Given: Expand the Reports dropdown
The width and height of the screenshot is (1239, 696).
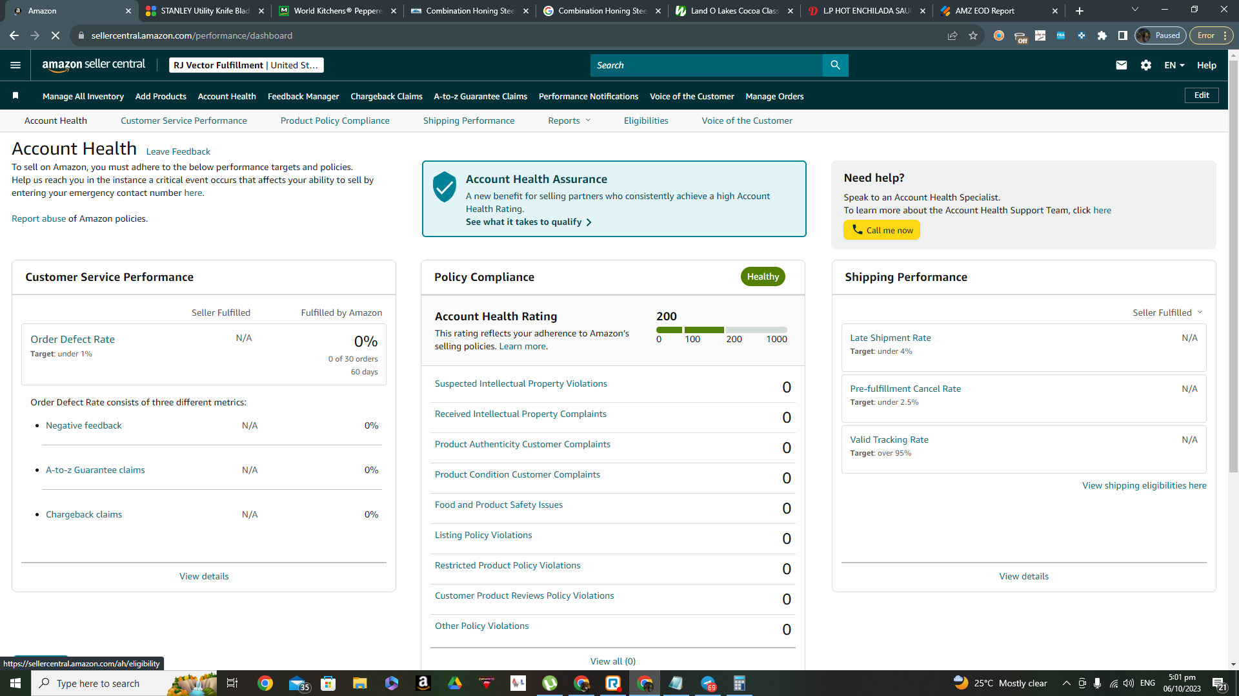Looking at the screenshot, I should coord(569,121).
